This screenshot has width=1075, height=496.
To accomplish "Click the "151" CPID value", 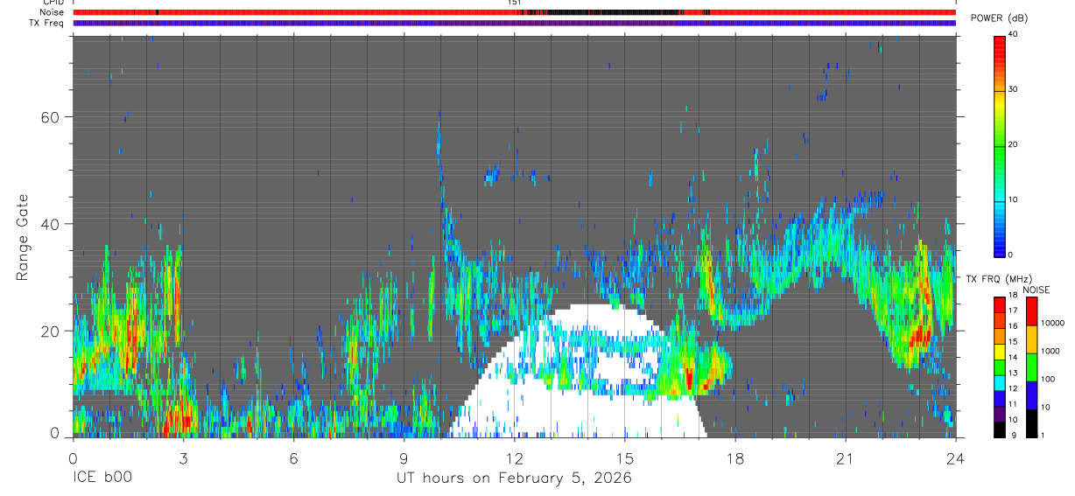I will [x=514, y=3].
